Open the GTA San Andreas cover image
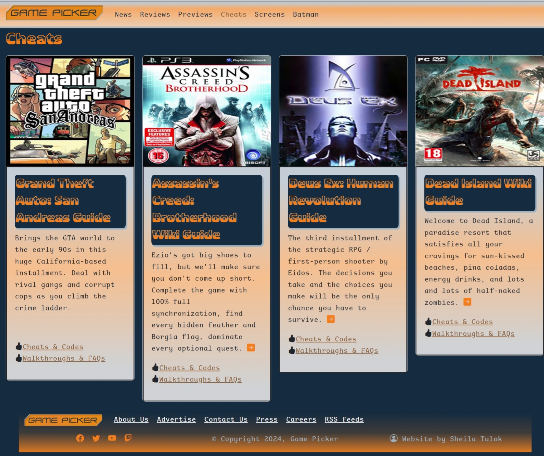Viewport: 544px width, 456px height. coord(70,111)
